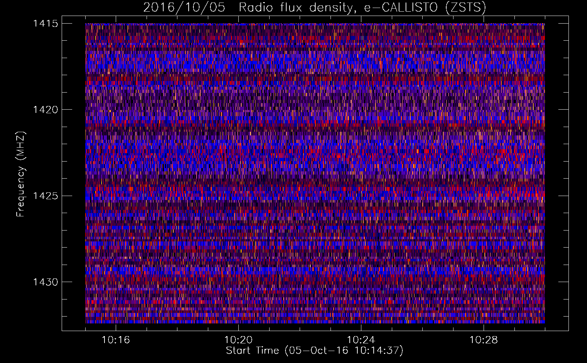587x363 pixels.
Task: Click the 'Start Time (05-Oct-16 10:14:37)' label
Action: [315, 351]
